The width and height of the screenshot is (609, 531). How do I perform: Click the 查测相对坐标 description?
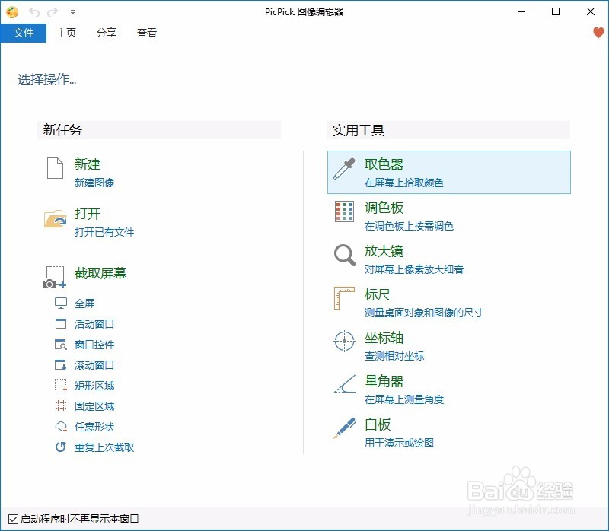394,356
